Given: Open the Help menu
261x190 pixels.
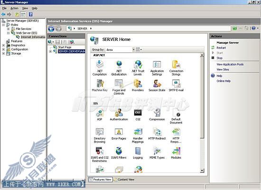Looking at the screenshot, I should pyautogui.click(x=35, y=9).
